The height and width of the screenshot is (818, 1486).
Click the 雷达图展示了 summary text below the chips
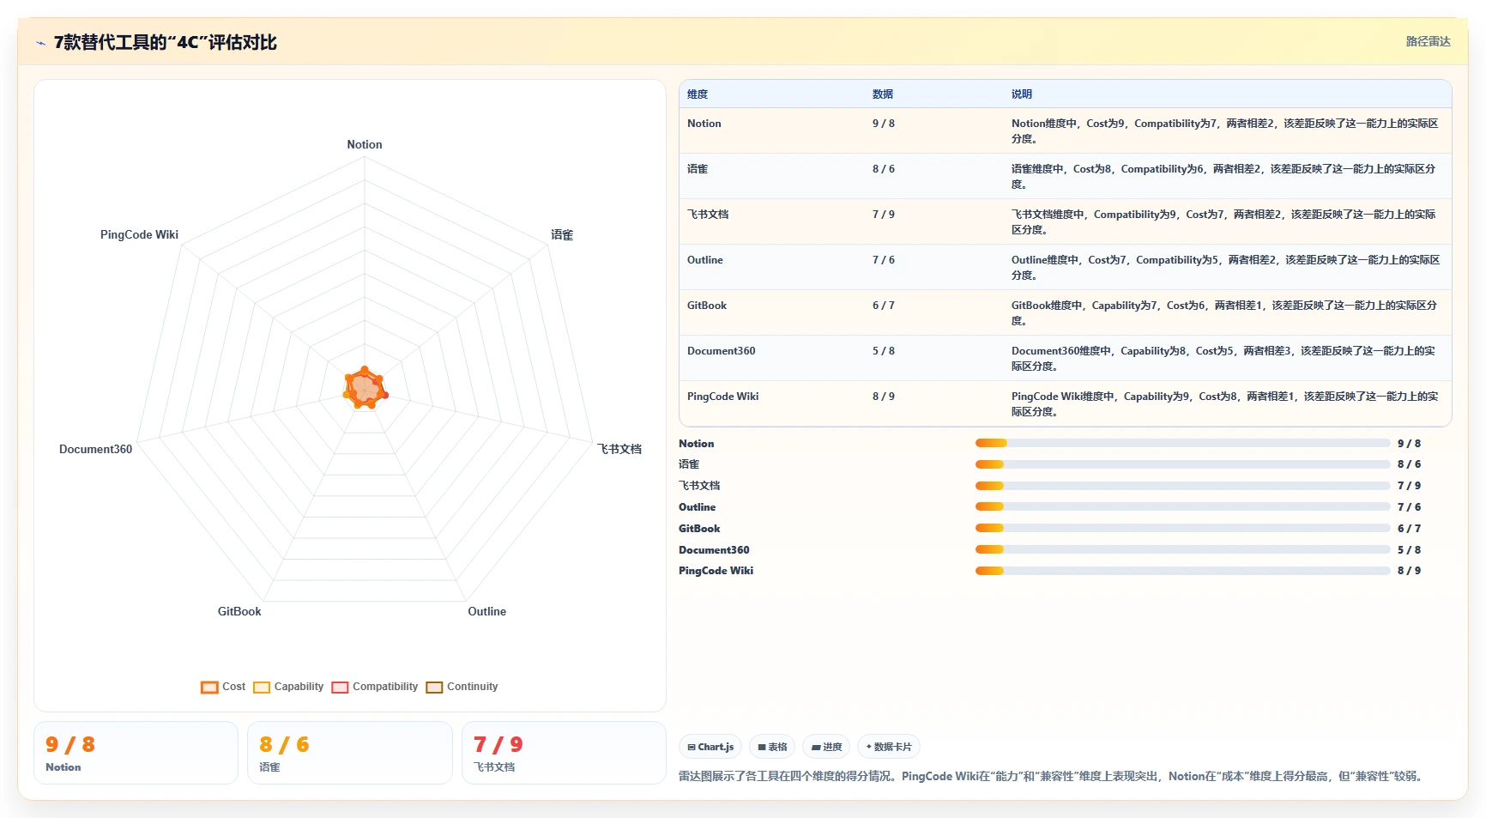pos(1053,776)
